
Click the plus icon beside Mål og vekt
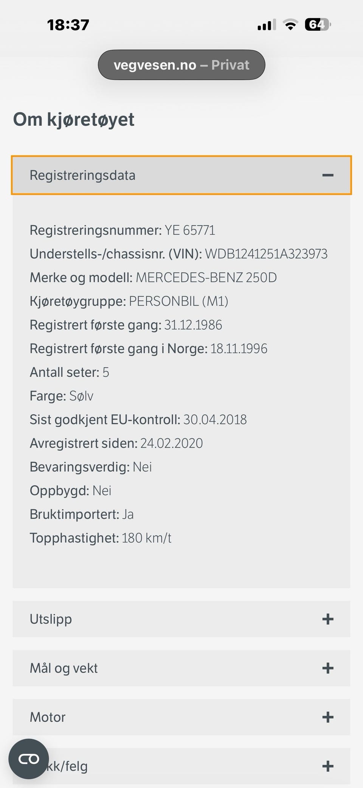[x=327, y=668]
